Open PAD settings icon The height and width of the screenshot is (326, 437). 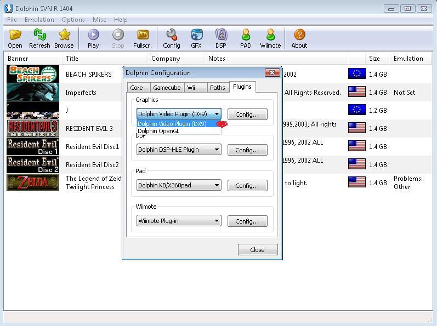[x=246, y=35]
